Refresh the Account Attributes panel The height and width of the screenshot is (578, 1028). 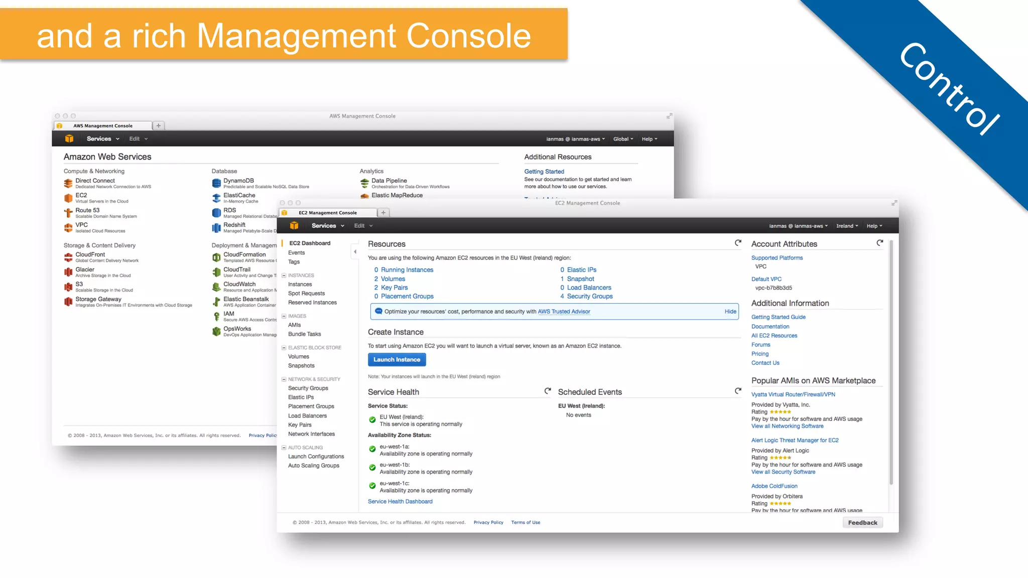880,243
